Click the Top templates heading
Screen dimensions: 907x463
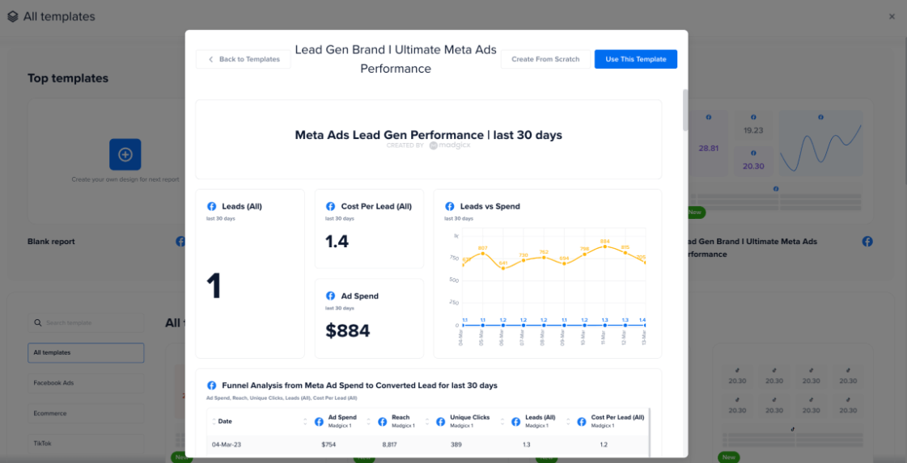68,78
